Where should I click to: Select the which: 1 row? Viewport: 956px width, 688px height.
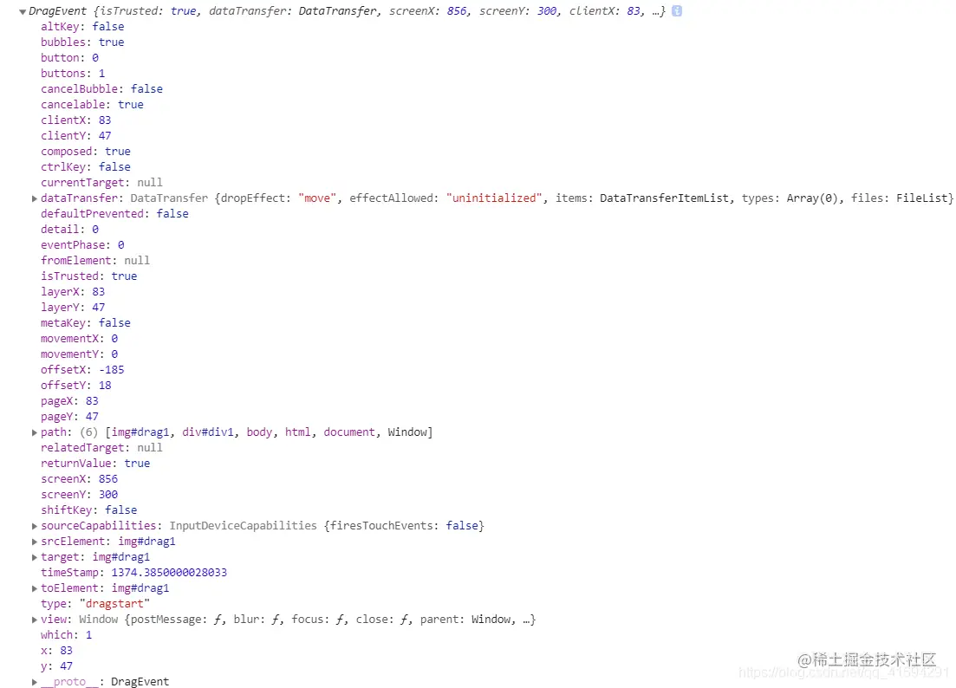pyautogui.click(x=67, y=635)
